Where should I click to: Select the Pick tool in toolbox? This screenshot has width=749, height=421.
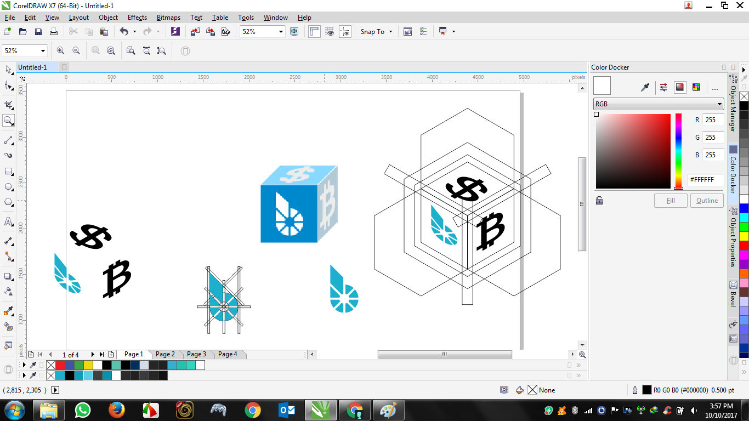(8, 70)
